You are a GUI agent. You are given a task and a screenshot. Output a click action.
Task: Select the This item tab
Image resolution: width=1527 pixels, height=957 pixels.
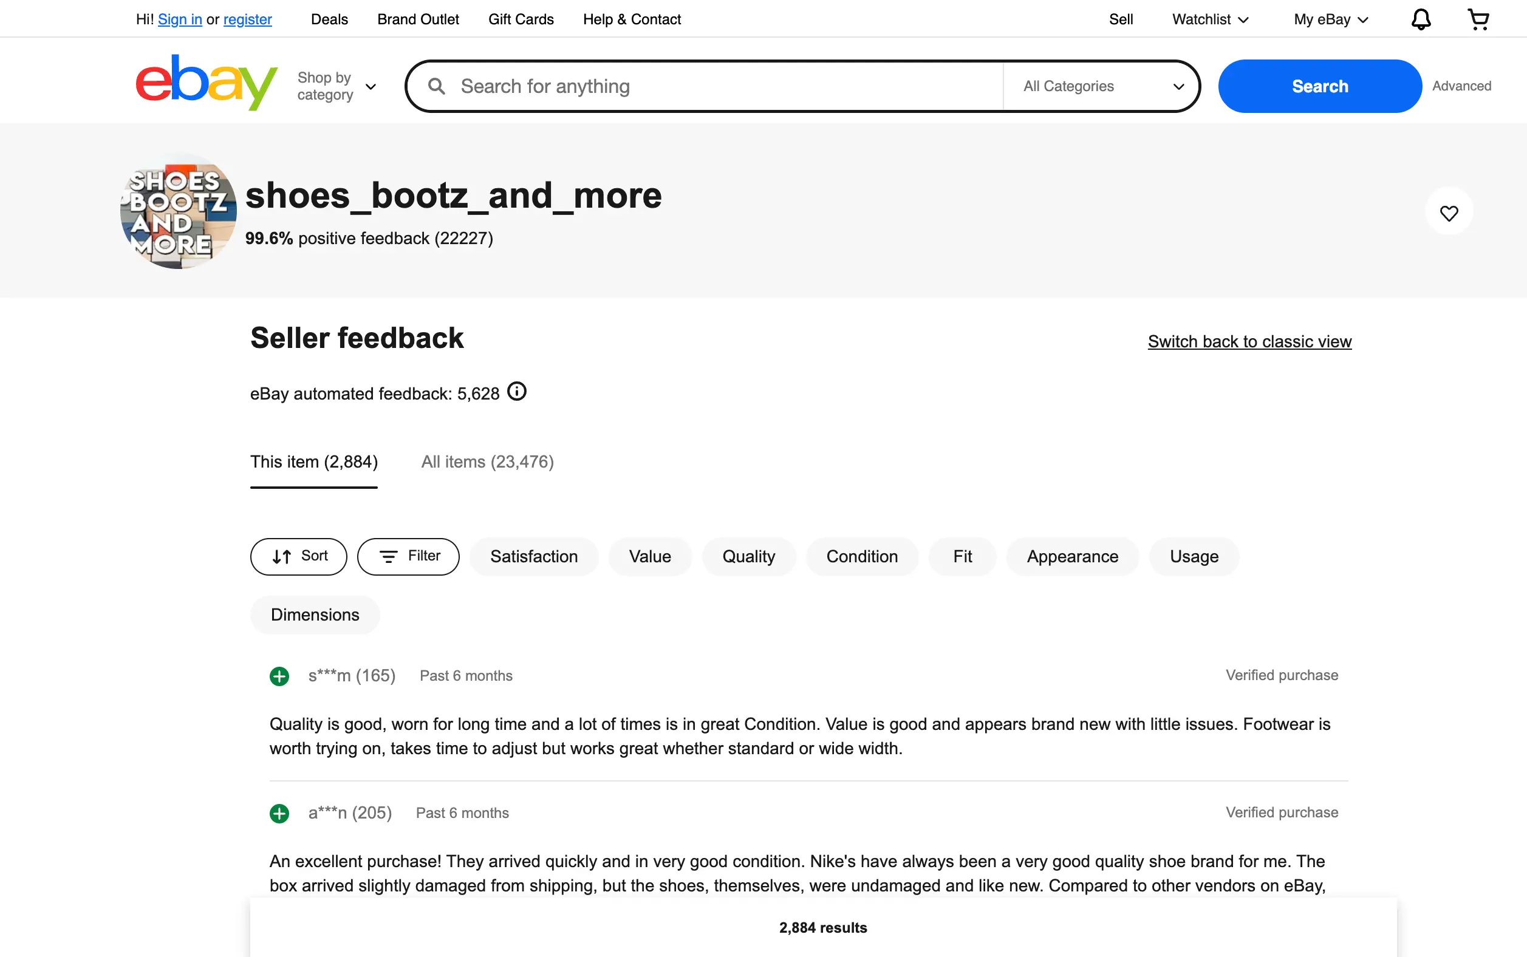[x=313, y=462]
